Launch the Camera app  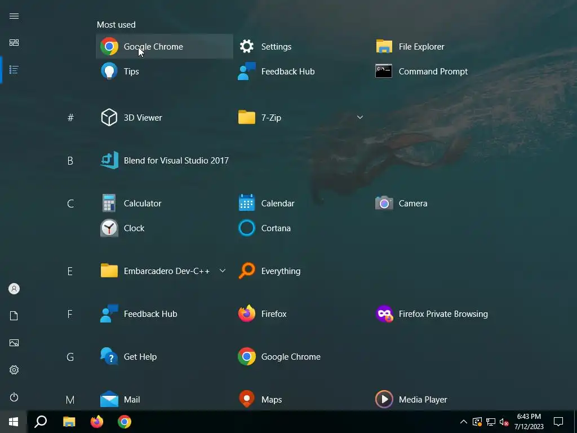tap(440, 203)
